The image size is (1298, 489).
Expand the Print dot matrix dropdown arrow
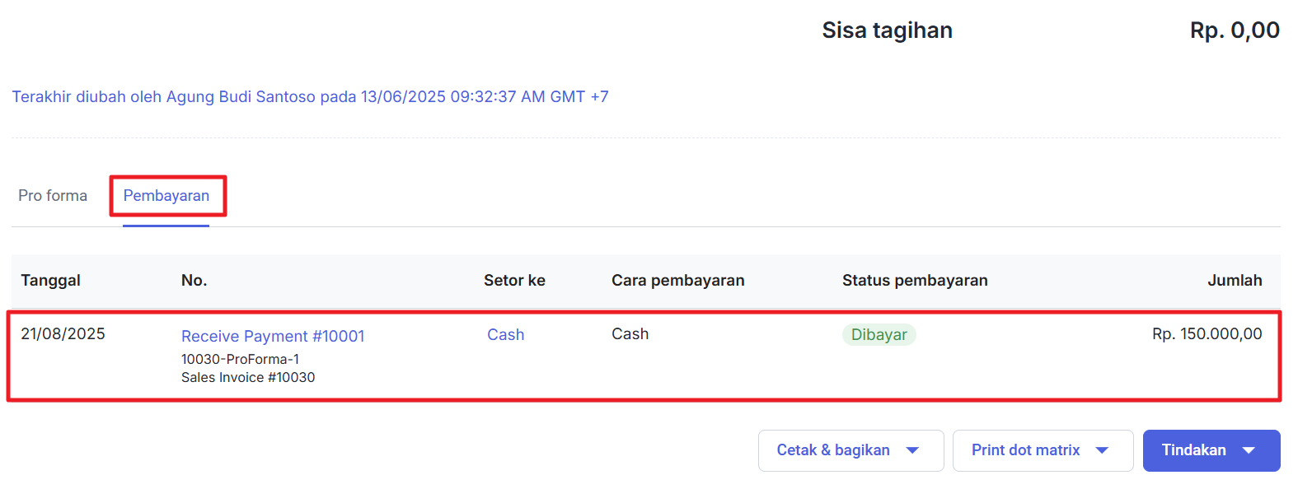(x=1102, y=450)
